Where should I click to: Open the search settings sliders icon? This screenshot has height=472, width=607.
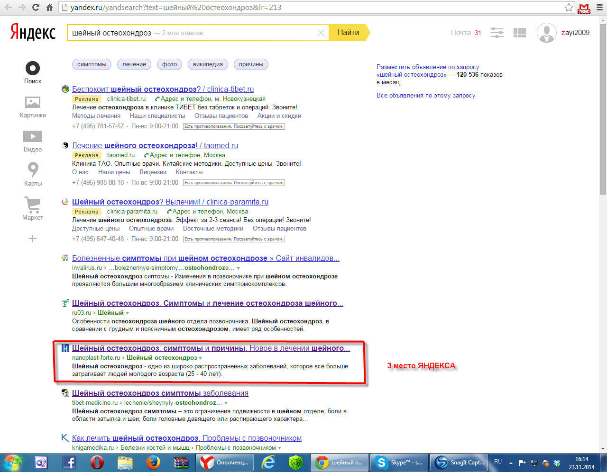(497, 33)
